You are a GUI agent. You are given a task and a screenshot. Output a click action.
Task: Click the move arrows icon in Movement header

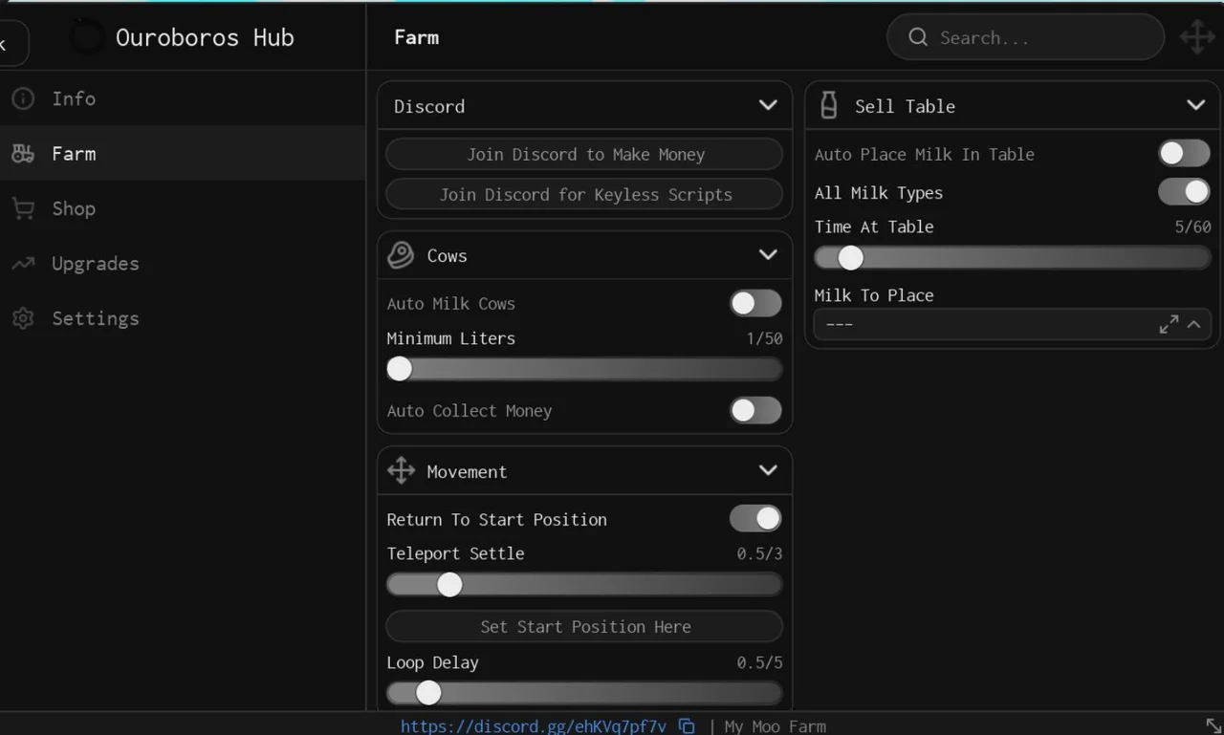(401, 470)
